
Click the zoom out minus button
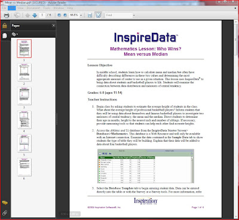tap(59, 15)
